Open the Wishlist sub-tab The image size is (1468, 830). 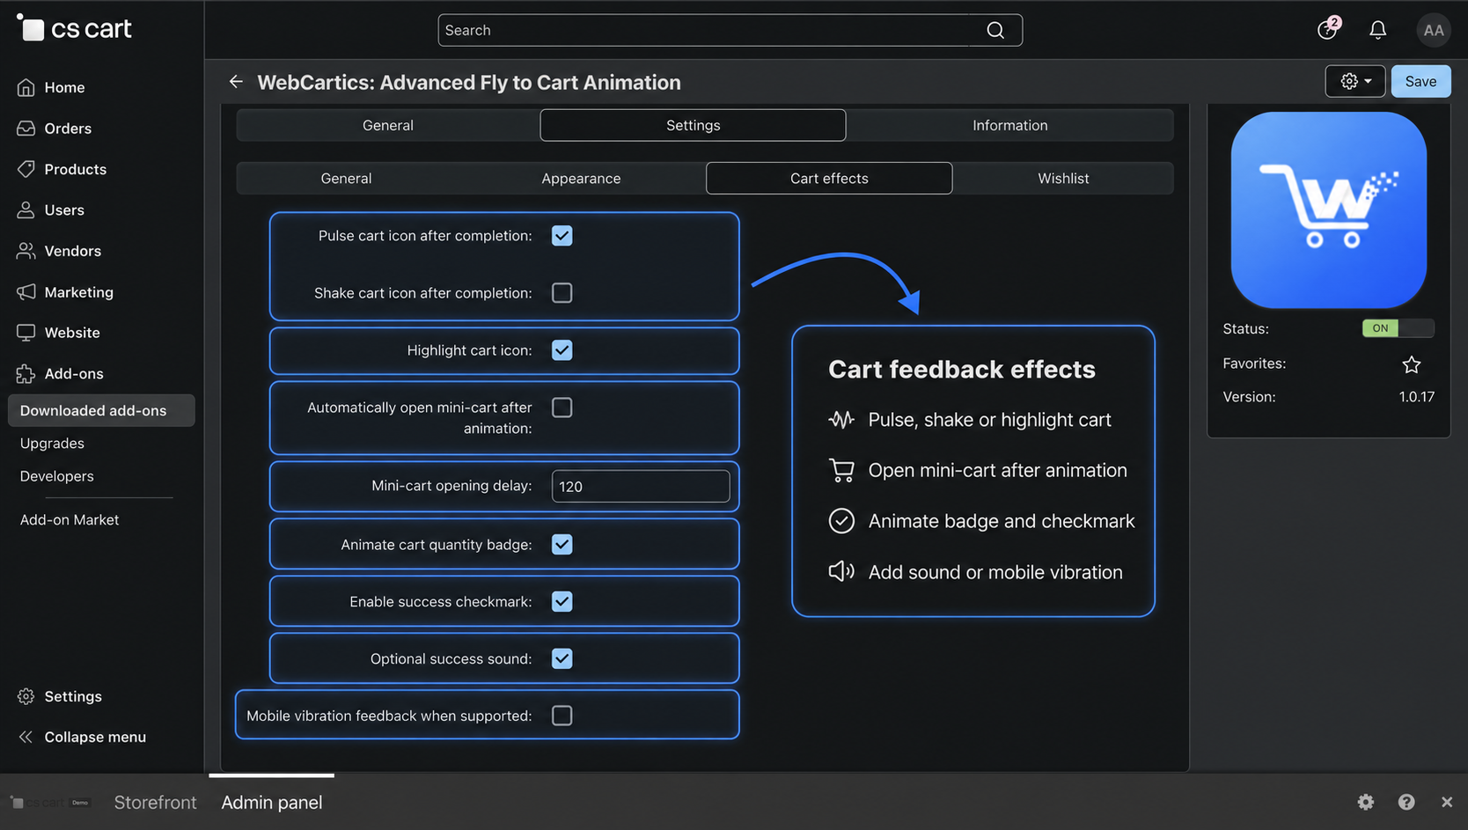pos(1063,178)
